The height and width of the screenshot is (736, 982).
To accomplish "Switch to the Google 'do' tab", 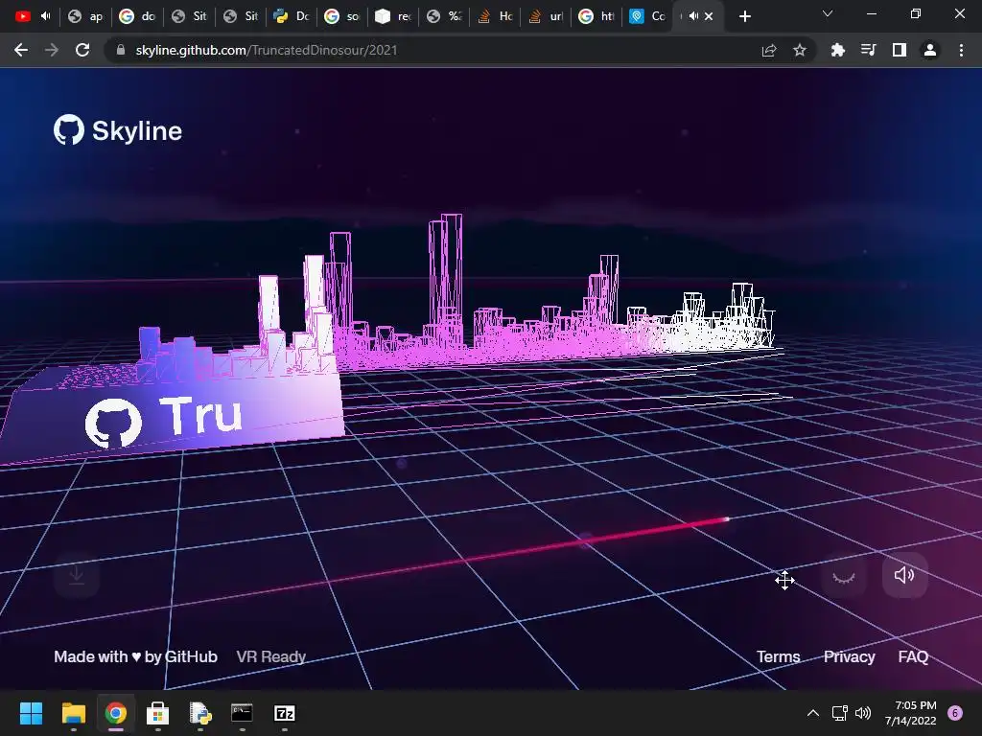I will click(x=137, y=16).
